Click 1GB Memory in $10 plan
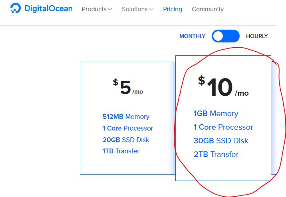Viewport: 286px width, 197px height. [216, 113]
